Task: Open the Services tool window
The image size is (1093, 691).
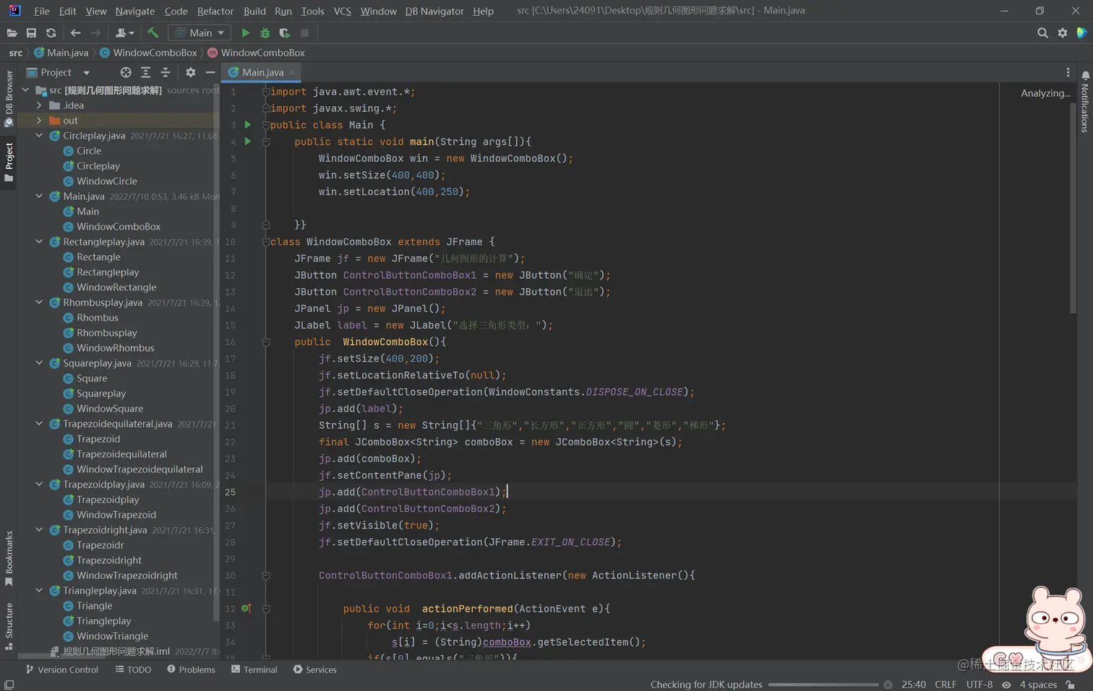Action: tap(314, 669)
